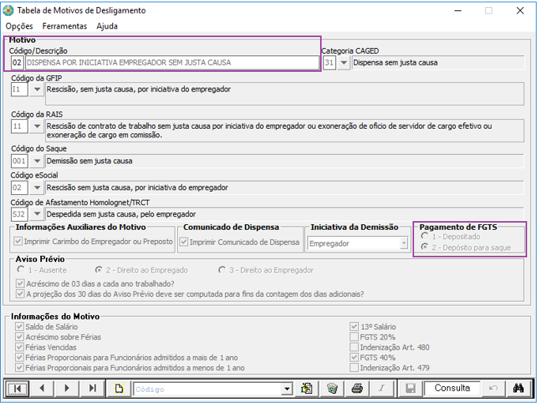539x405 pixels.
Task: Go to the previous record
Action: click(x=41, y=388)
